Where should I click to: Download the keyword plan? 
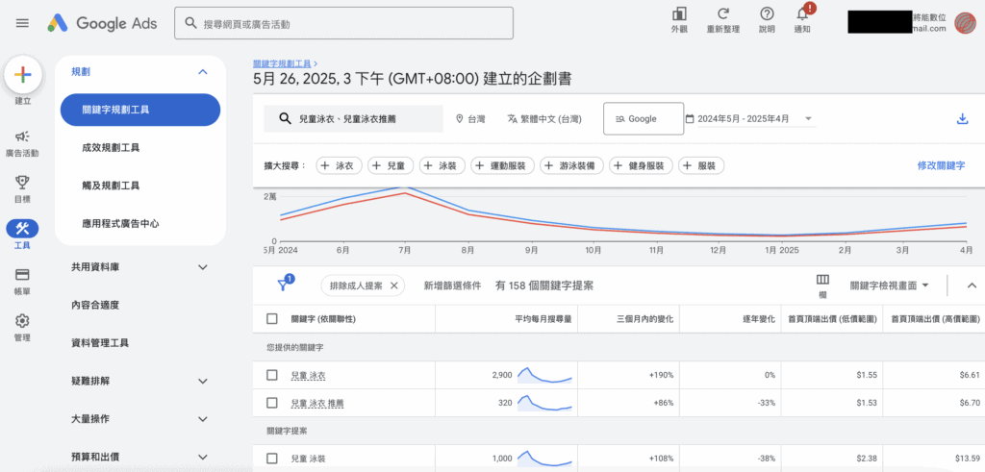[x=962, y=118]
